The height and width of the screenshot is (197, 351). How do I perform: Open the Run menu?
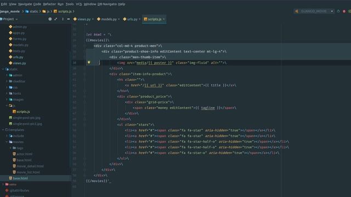[x=60, y=4]
